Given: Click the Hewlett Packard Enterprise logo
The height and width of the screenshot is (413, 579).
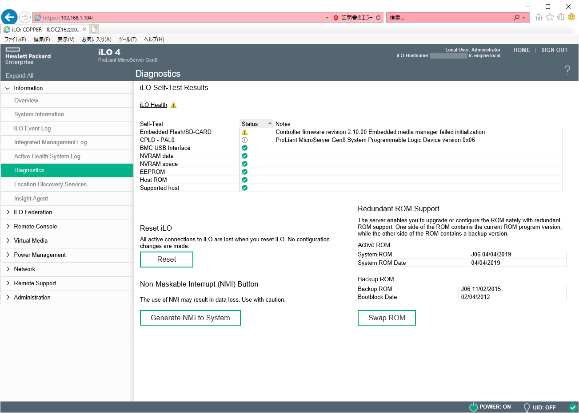Looking at the screenshot, I should [28, 56].
